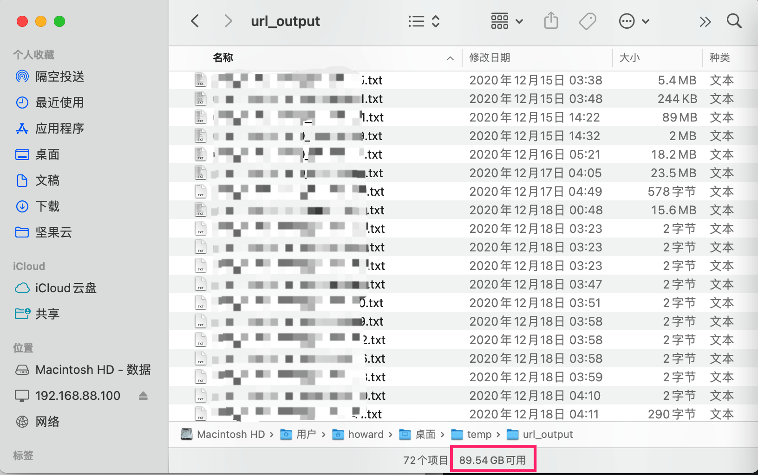Click the search magnifier icon

[734, 21]
